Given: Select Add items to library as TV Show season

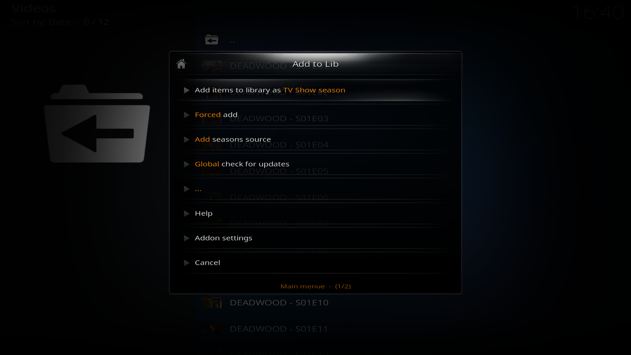Looking at the screenshot, I should [x=315, y=90].
